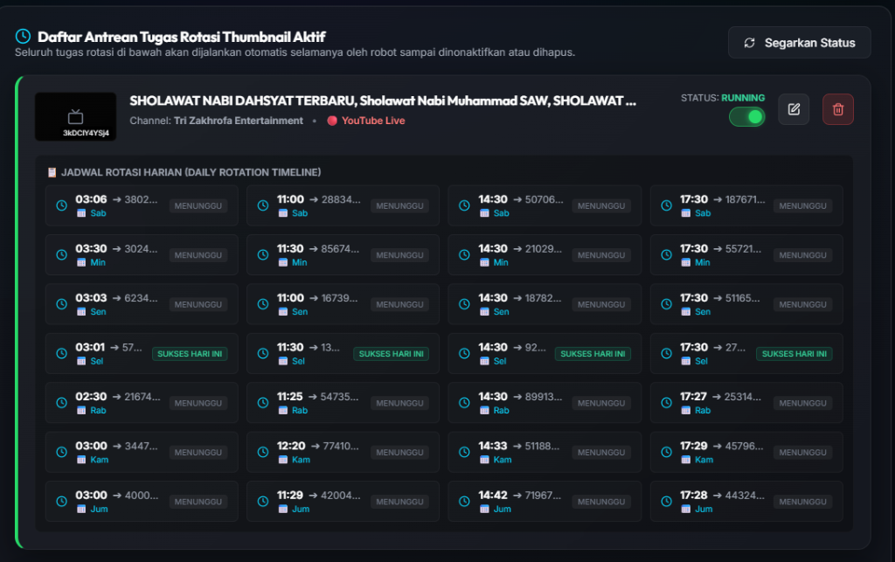Click the 85674... value in the 11:30 Min slot

[x=340, y=249]
